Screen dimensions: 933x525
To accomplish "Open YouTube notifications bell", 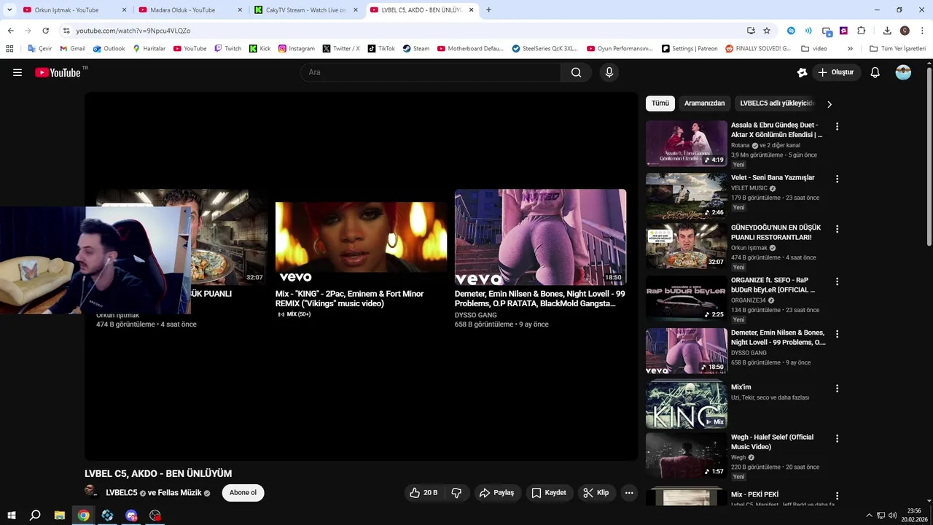I will coord(875,72).
